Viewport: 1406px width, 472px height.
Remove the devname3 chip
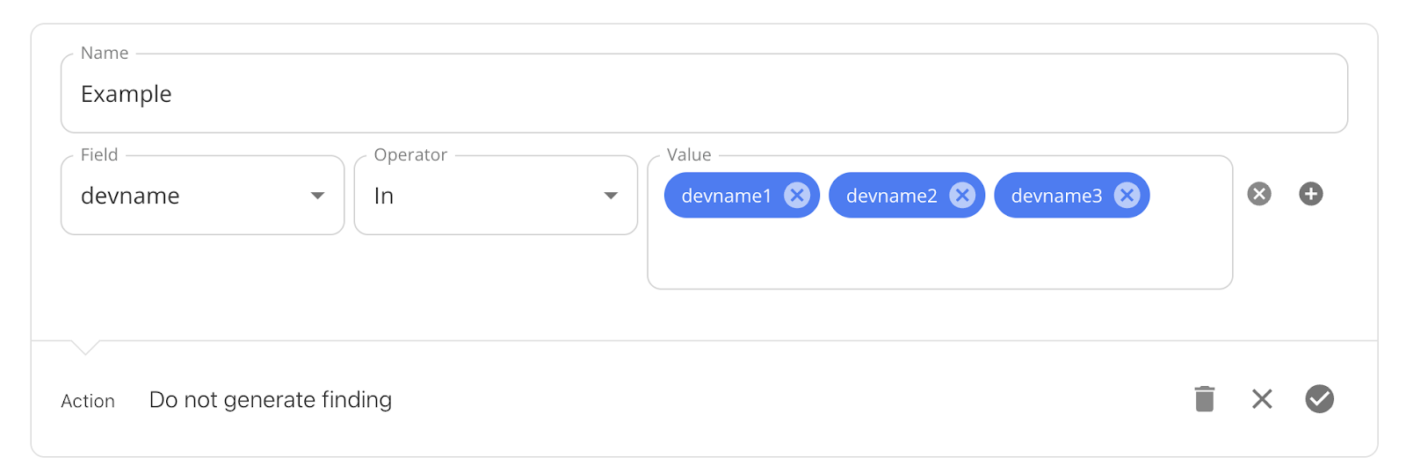(x=1127, y=195)
